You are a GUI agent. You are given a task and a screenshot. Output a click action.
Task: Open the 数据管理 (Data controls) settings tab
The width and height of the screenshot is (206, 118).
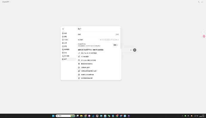69,50
